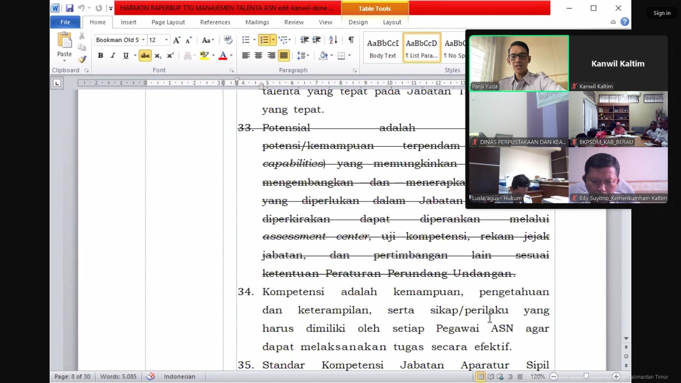Click the Cut scissors icon
Screen dimensions: 681x383
(x=82, y=36)
